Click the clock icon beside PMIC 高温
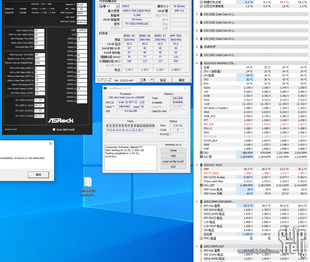This screenshot has width=310, height=262. click(201, 238)
